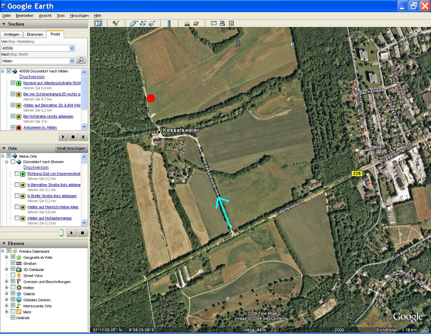Disable the Gelände terrain checkbox
The height and width of the screenshot is (334, 431).
pyautogui.click(x=13, y=318)
